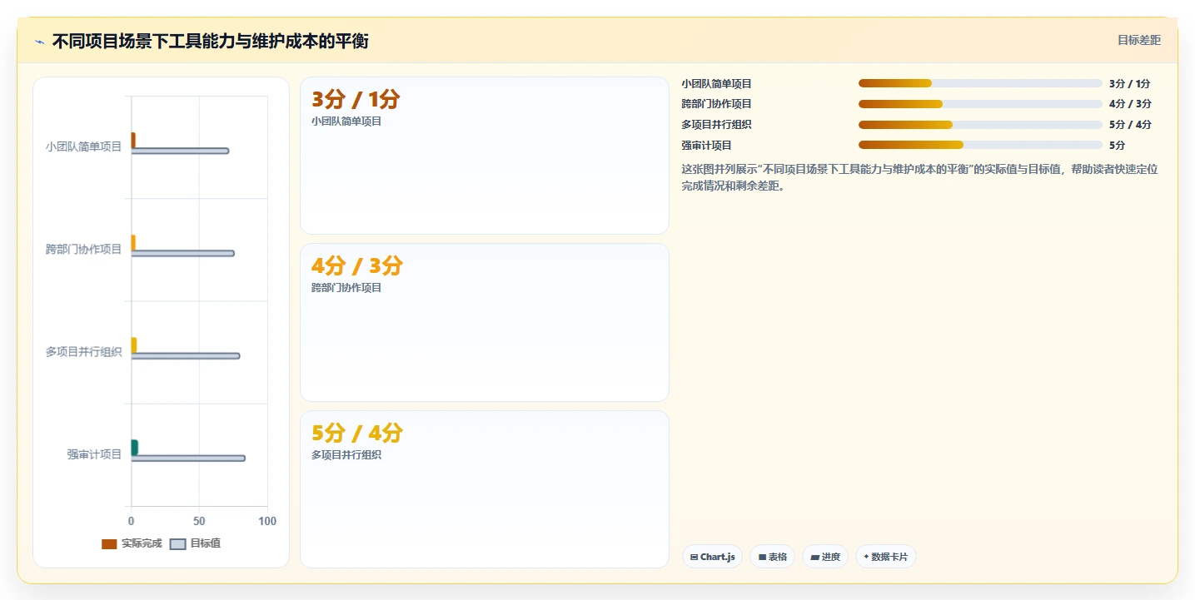This screenshot has height=600, width=1195.
Task: Toggle the 实际完成 legend swatch
Action: pos(109,543)
